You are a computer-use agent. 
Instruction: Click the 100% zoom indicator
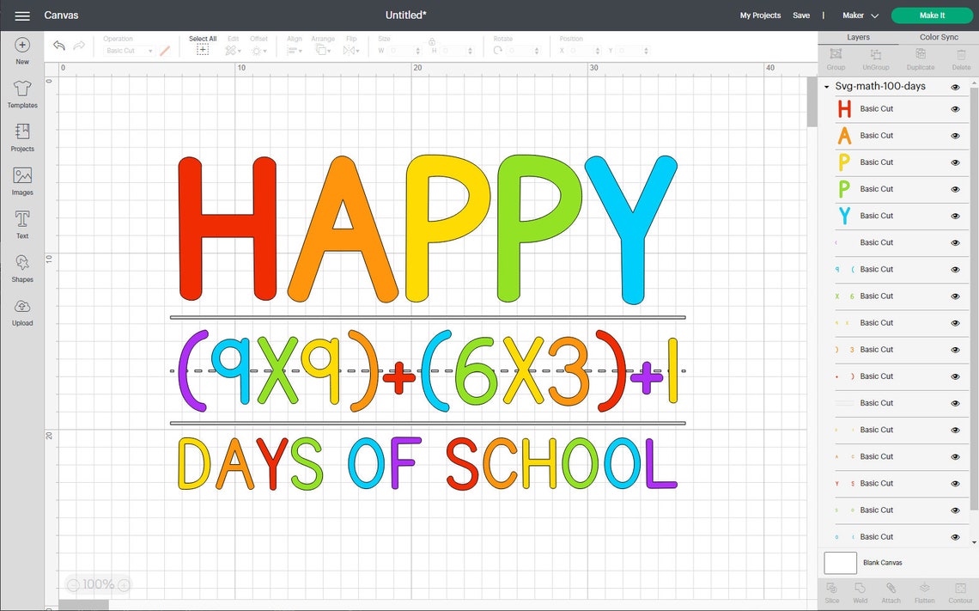pyautogui.click(x=97, y=584)
